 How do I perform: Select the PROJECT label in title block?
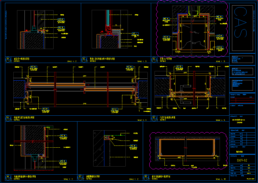[x=234, y=116]
